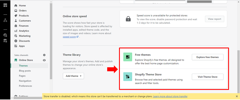Click the Marketing target icon

point(16,36)
